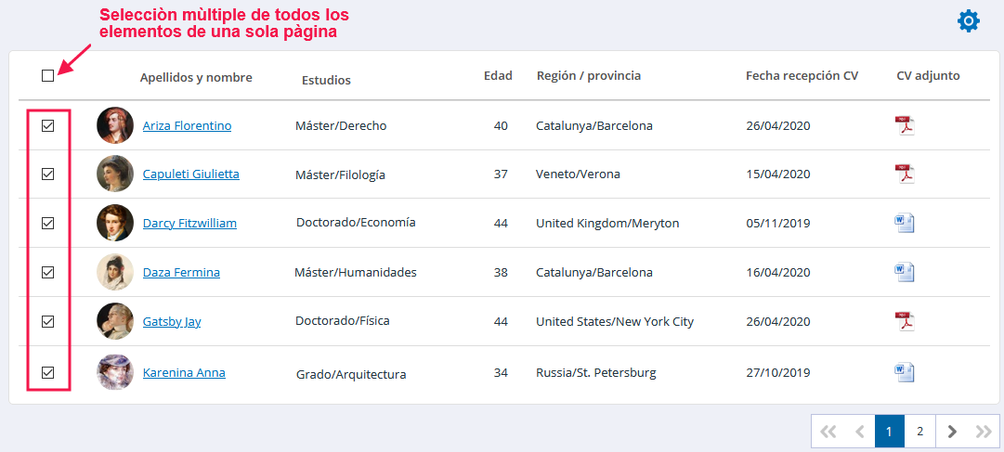This screenshot has height=452, width=1004.
Task: Open Karenina Anna's Word CV icon
Action: tap(904, 372)
